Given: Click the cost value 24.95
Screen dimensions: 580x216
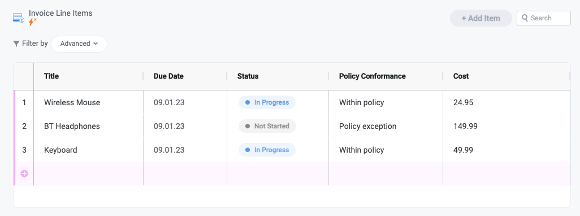Looking at the screenshot, I should tap(463, 102).
